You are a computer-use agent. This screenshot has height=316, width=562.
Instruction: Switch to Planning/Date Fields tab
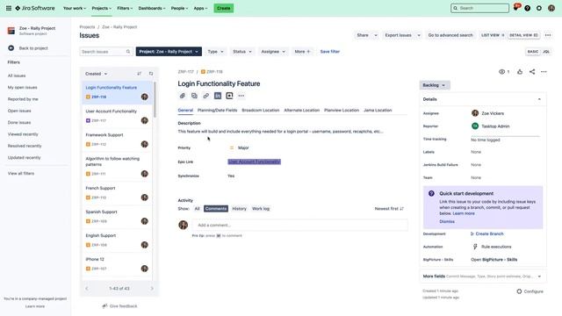[x=217, y=111]
